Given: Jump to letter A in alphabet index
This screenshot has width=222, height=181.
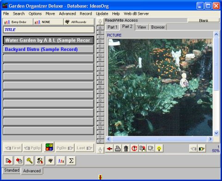Looking at the screenshot, I should coord(100,28).
